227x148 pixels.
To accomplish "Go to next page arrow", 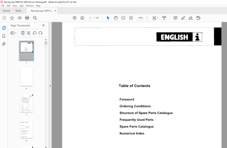I will coord(82,18).
